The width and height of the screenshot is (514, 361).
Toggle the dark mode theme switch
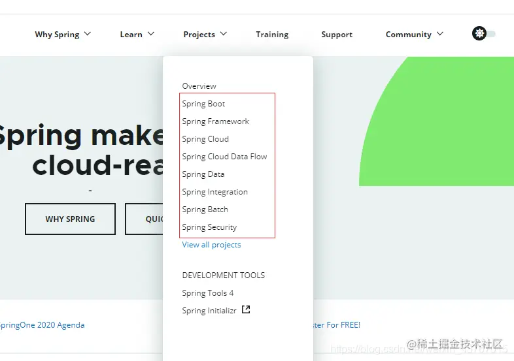pyautogui.click(x=484, y=34)
